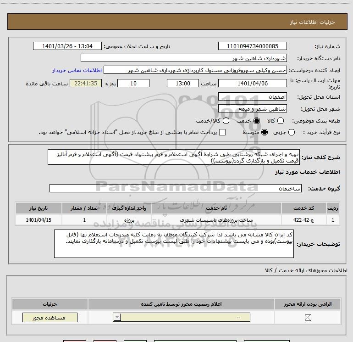The height and width of the screenshot is (342, 353).
Task: Click the اطلاعات مجوزهای ارائه خدمت / کالا heading
Action: point(306,270)
